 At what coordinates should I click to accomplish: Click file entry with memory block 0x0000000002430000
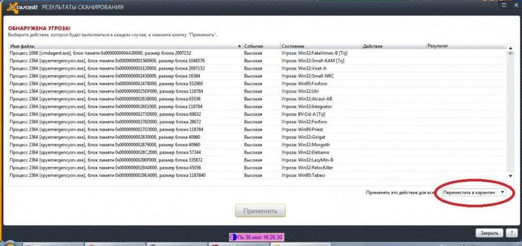[x=105, y=76]
